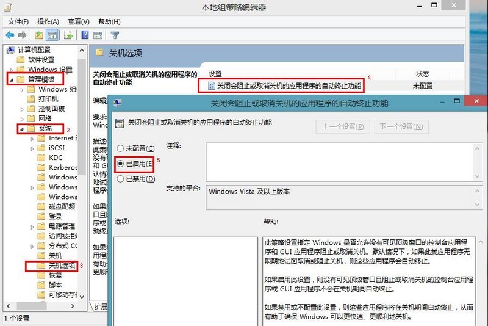The image size is (488, 326).
Task: Click the tree scroll down arrow
Action: pyautogui.click(x=82, y=297)
